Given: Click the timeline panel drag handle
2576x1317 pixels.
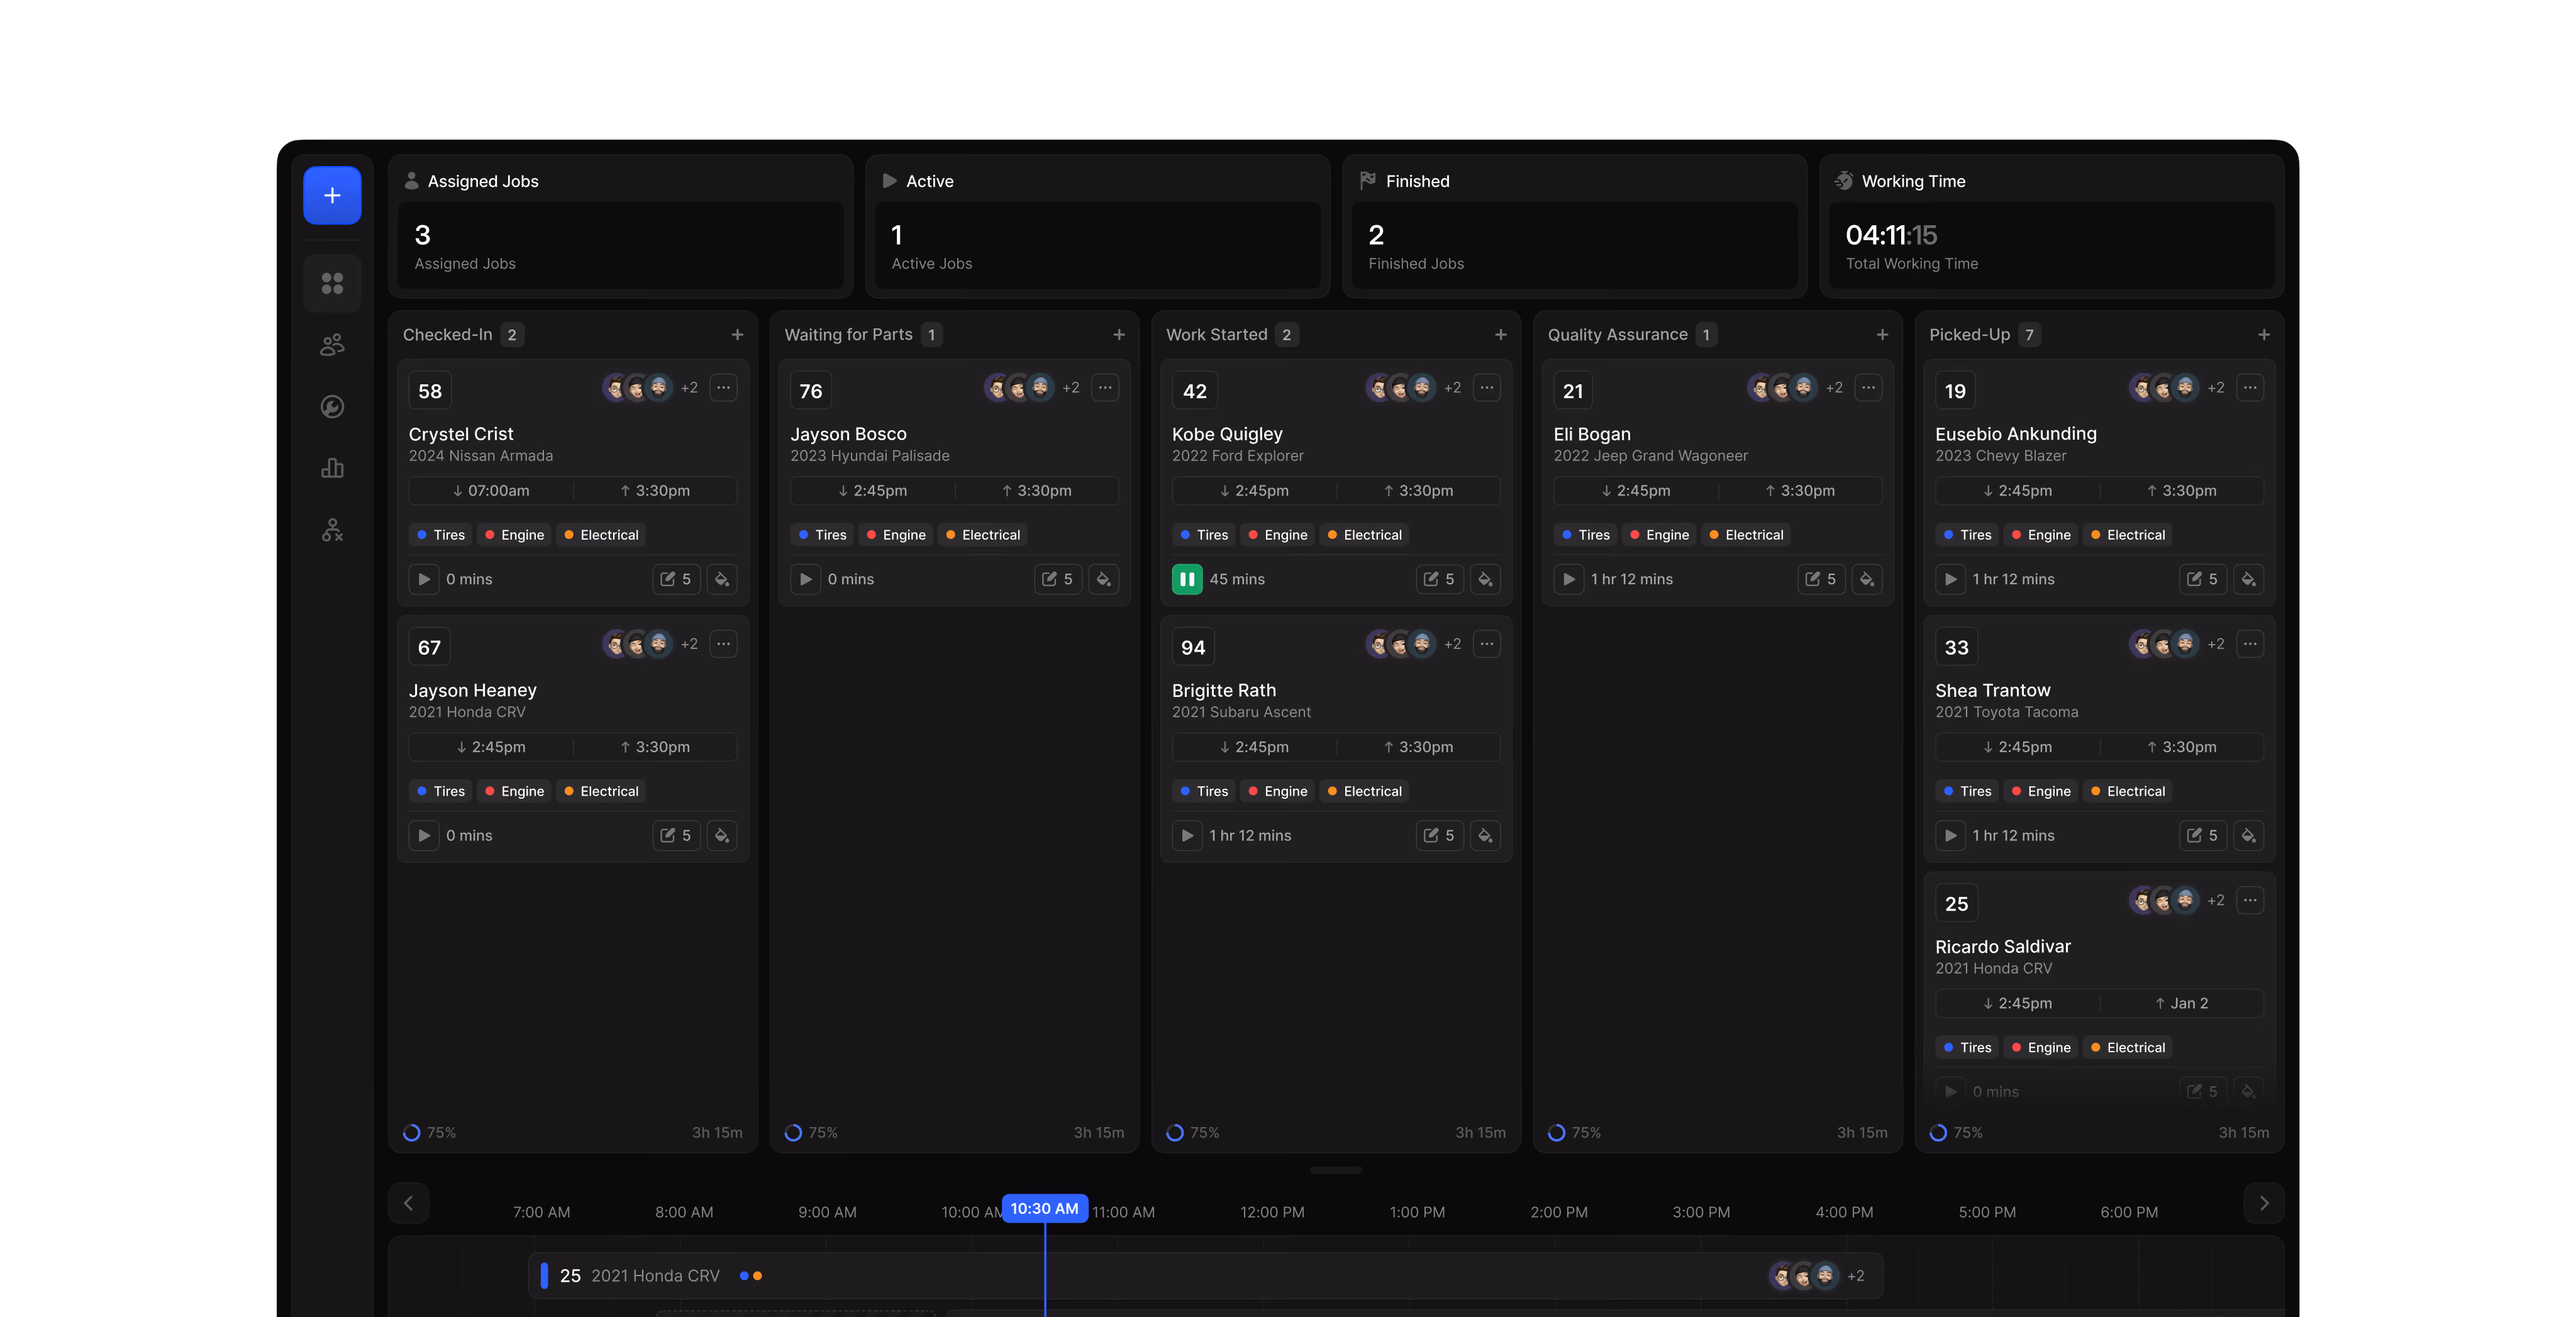Looking at the screenshot, I should [1336, 1170].
